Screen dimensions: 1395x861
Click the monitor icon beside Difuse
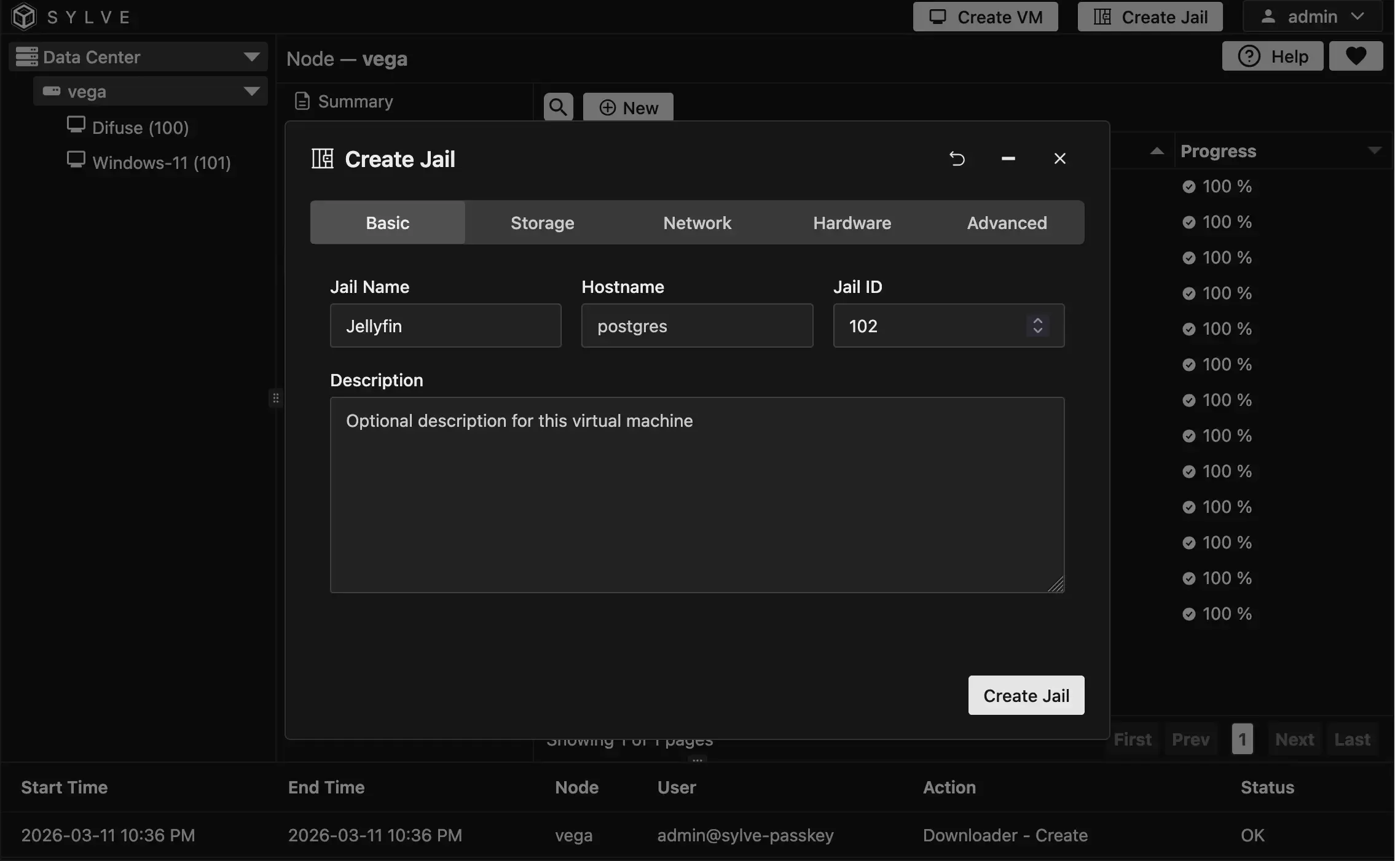tap(76, 125)
